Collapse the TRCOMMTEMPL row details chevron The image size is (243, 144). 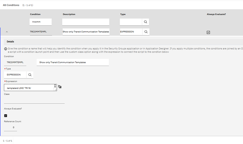(7, 32)
